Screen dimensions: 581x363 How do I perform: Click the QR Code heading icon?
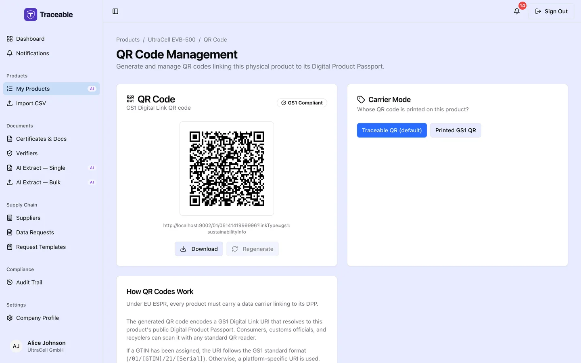tap(130, 99)
